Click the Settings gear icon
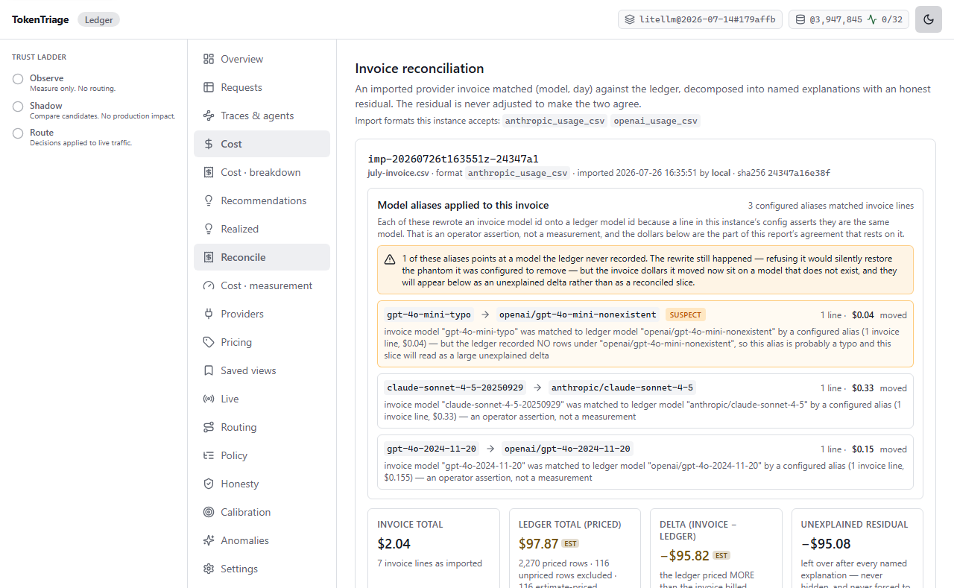The image size is (954, 588). click(209, 569)
